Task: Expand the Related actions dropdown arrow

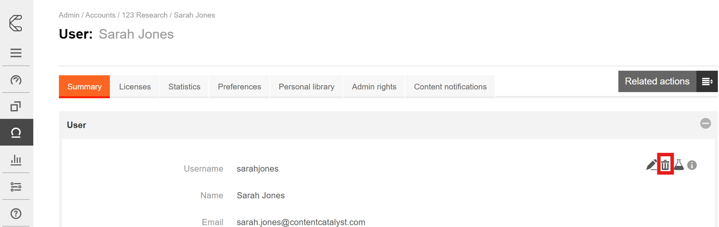Action: [707, 81]
